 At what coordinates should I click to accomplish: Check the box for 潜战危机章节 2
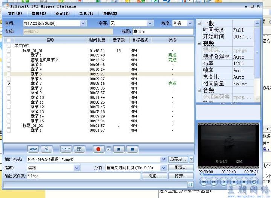click(9, 60)
